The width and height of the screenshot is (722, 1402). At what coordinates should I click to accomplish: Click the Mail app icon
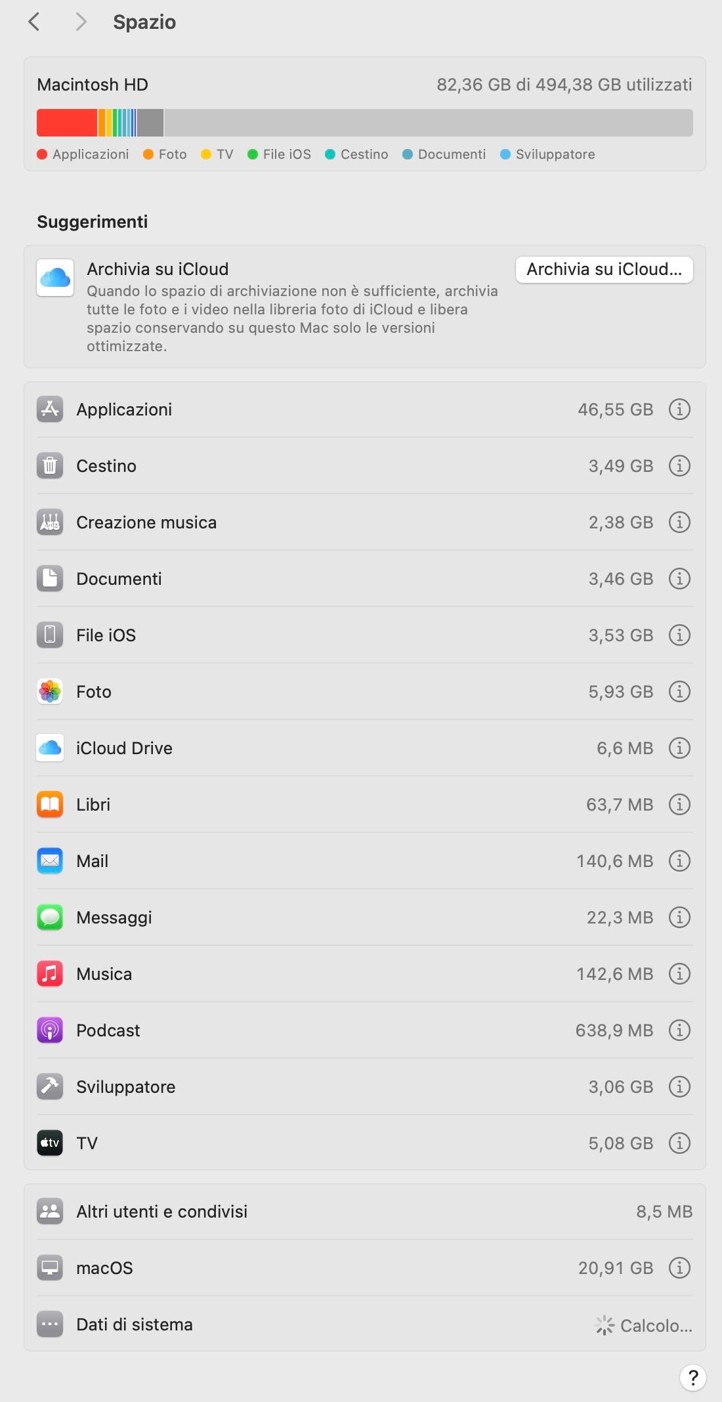50,861
